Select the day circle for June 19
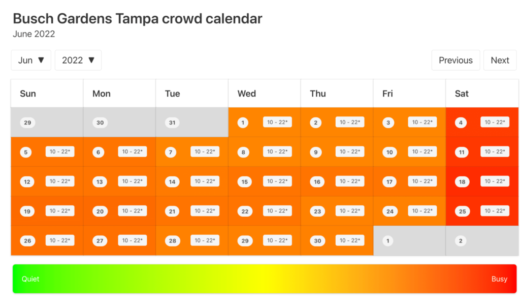The image size is (520, 306). (x=27, y=210)
